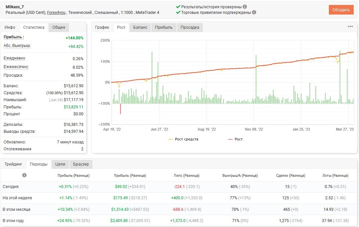
Task: Open the Общее tab
Action: 59,27
